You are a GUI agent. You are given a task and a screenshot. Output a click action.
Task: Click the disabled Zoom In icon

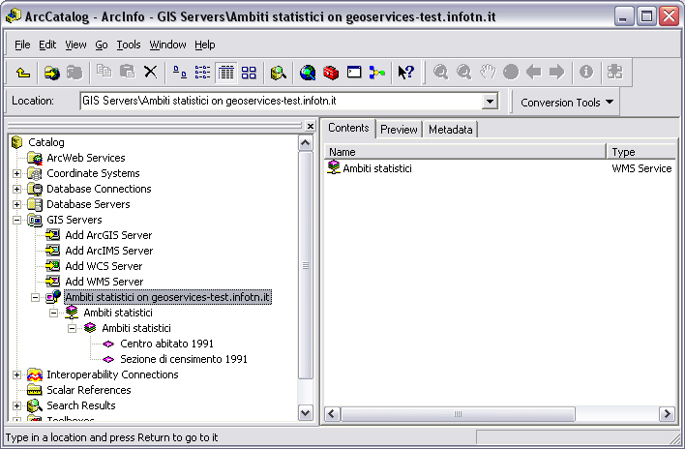[441, 72]
